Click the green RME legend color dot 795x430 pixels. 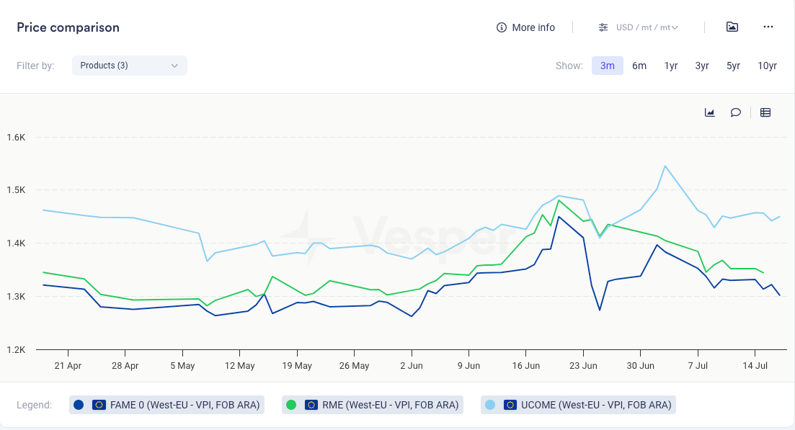(x=291, y=405)
